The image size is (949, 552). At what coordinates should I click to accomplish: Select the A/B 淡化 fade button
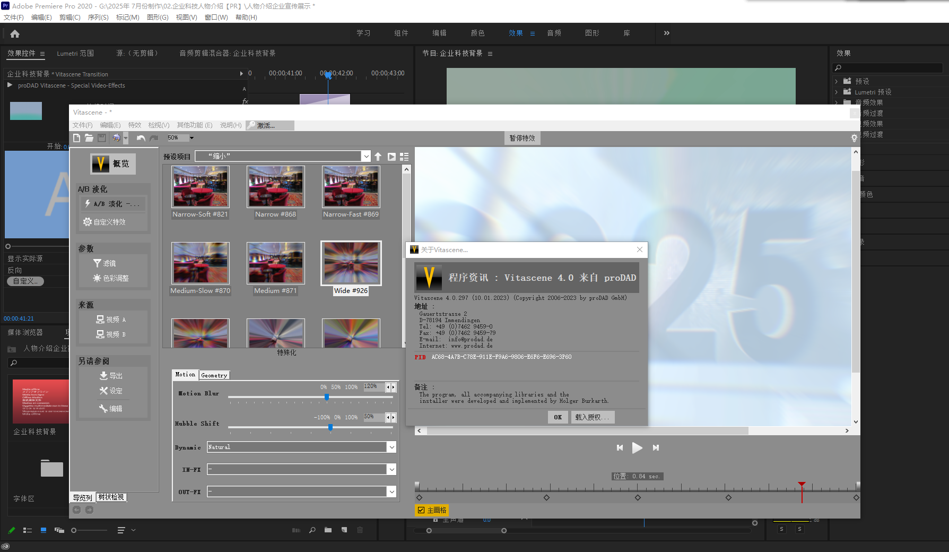coord(113,204)
